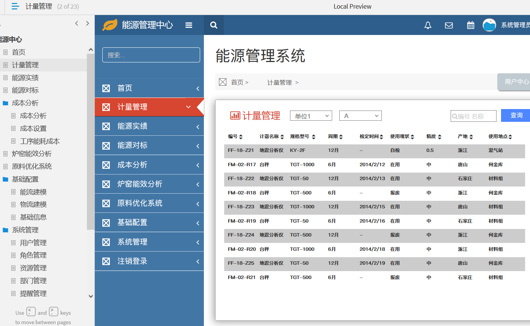
Task: Select 基础配置 in blue menu
Action: point(149,223)
